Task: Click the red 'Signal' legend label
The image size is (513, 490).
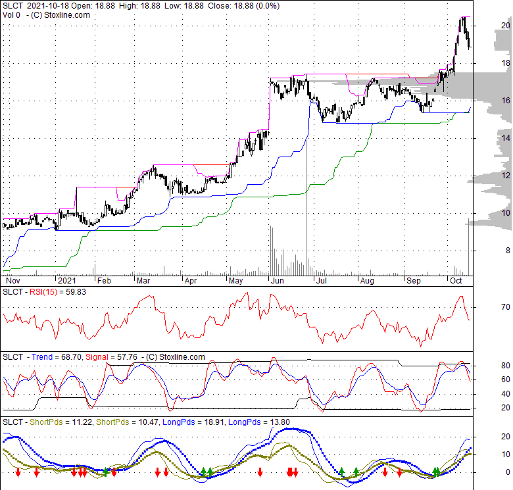Action: 97,357
